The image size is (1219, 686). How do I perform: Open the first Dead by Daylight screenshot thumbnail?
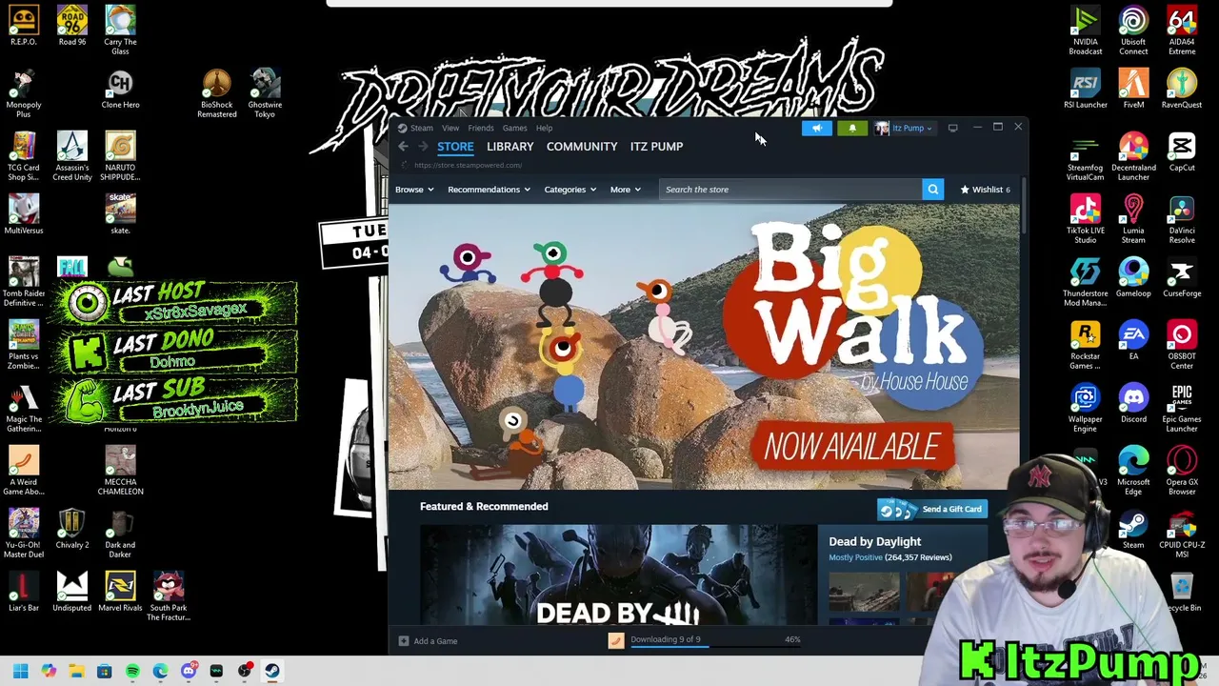(864, 591)
